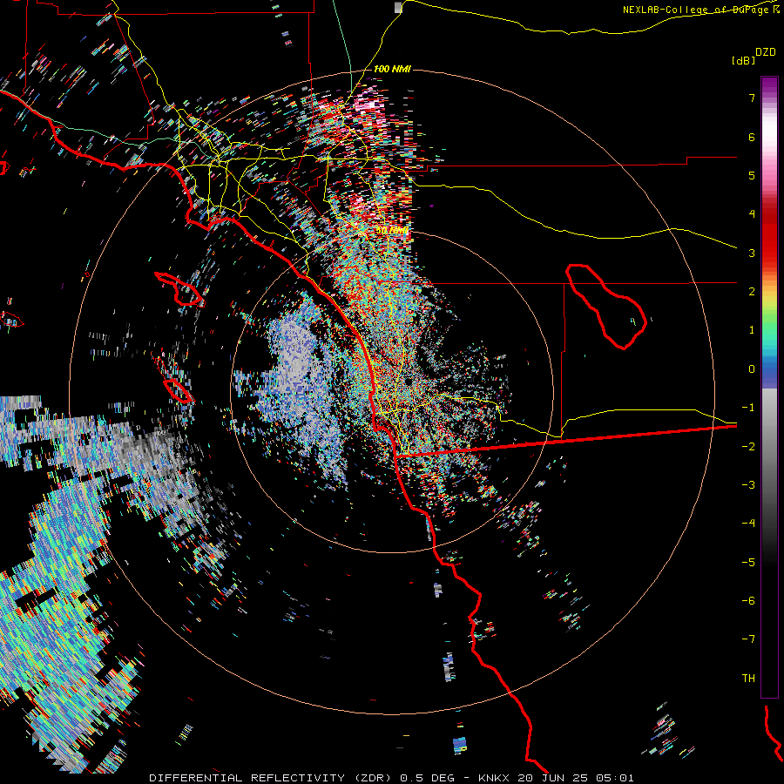Image resolution: width=784 pixels, height=784 pixels.
Task: Click the 05:01 timestamp in the caption
Action: 616,778
